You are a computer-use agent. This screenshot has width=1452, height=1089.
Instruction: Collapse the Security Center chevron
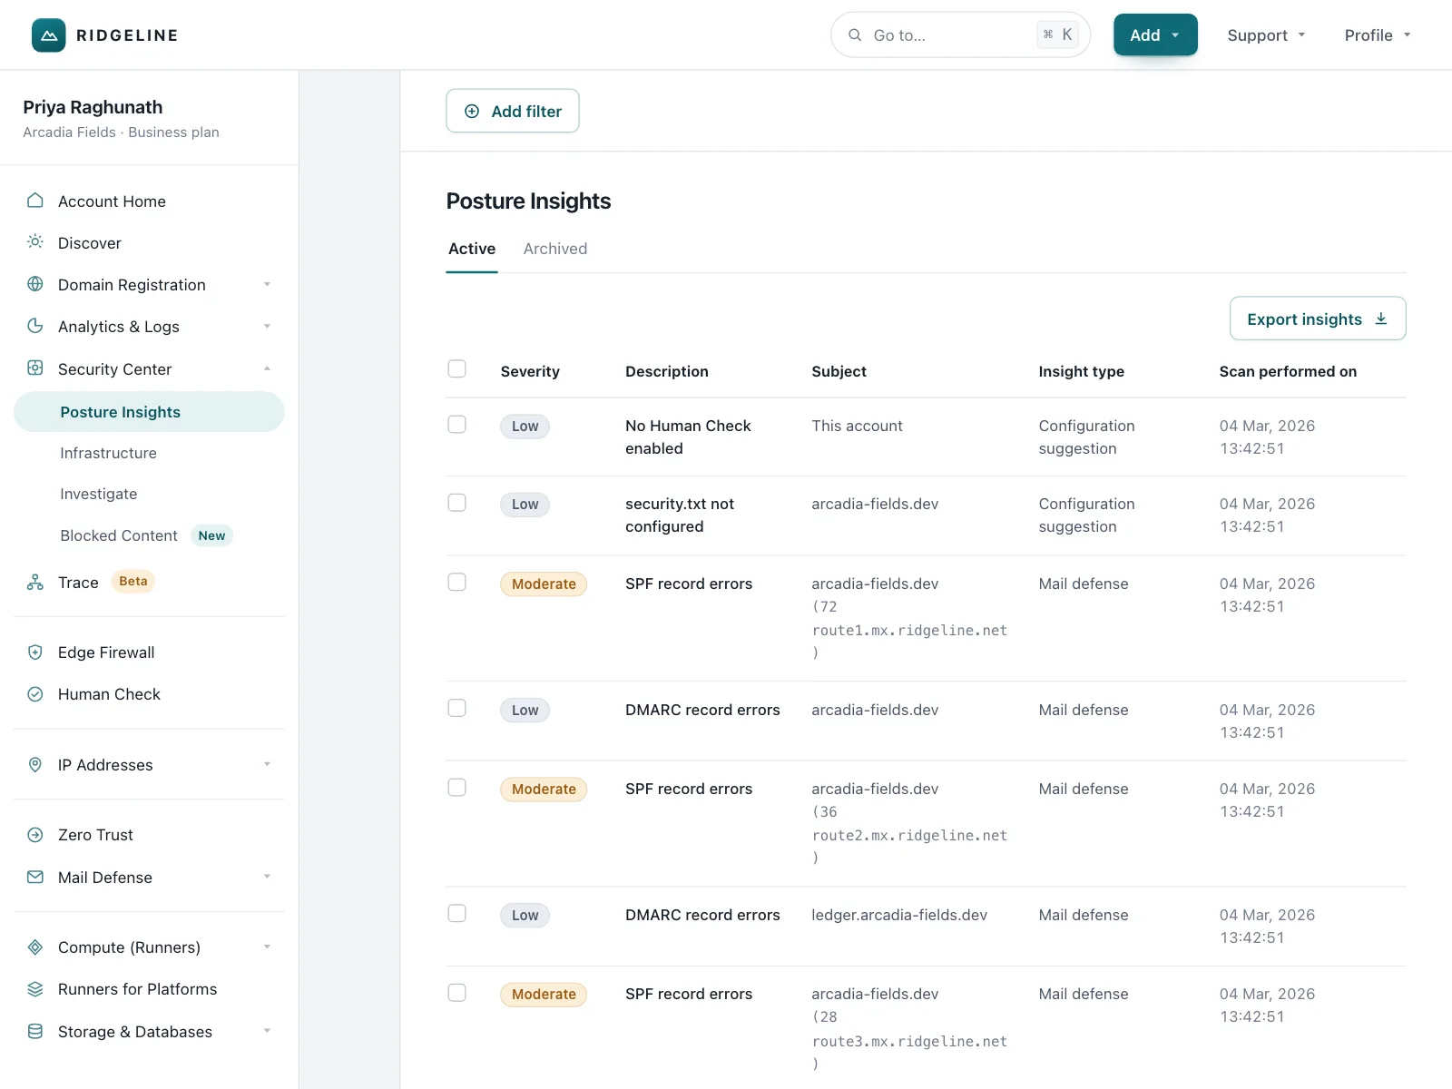tap(268, 368)
